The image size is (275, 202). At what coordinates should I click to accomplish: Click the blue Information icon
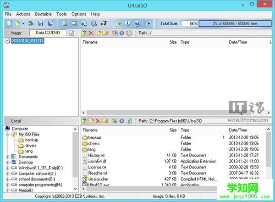(x=127, y=23)
